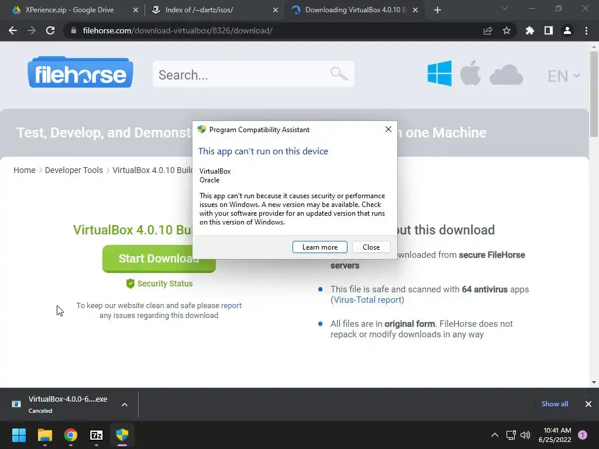Open Developer Tools breadcrumb

(74, 170)
